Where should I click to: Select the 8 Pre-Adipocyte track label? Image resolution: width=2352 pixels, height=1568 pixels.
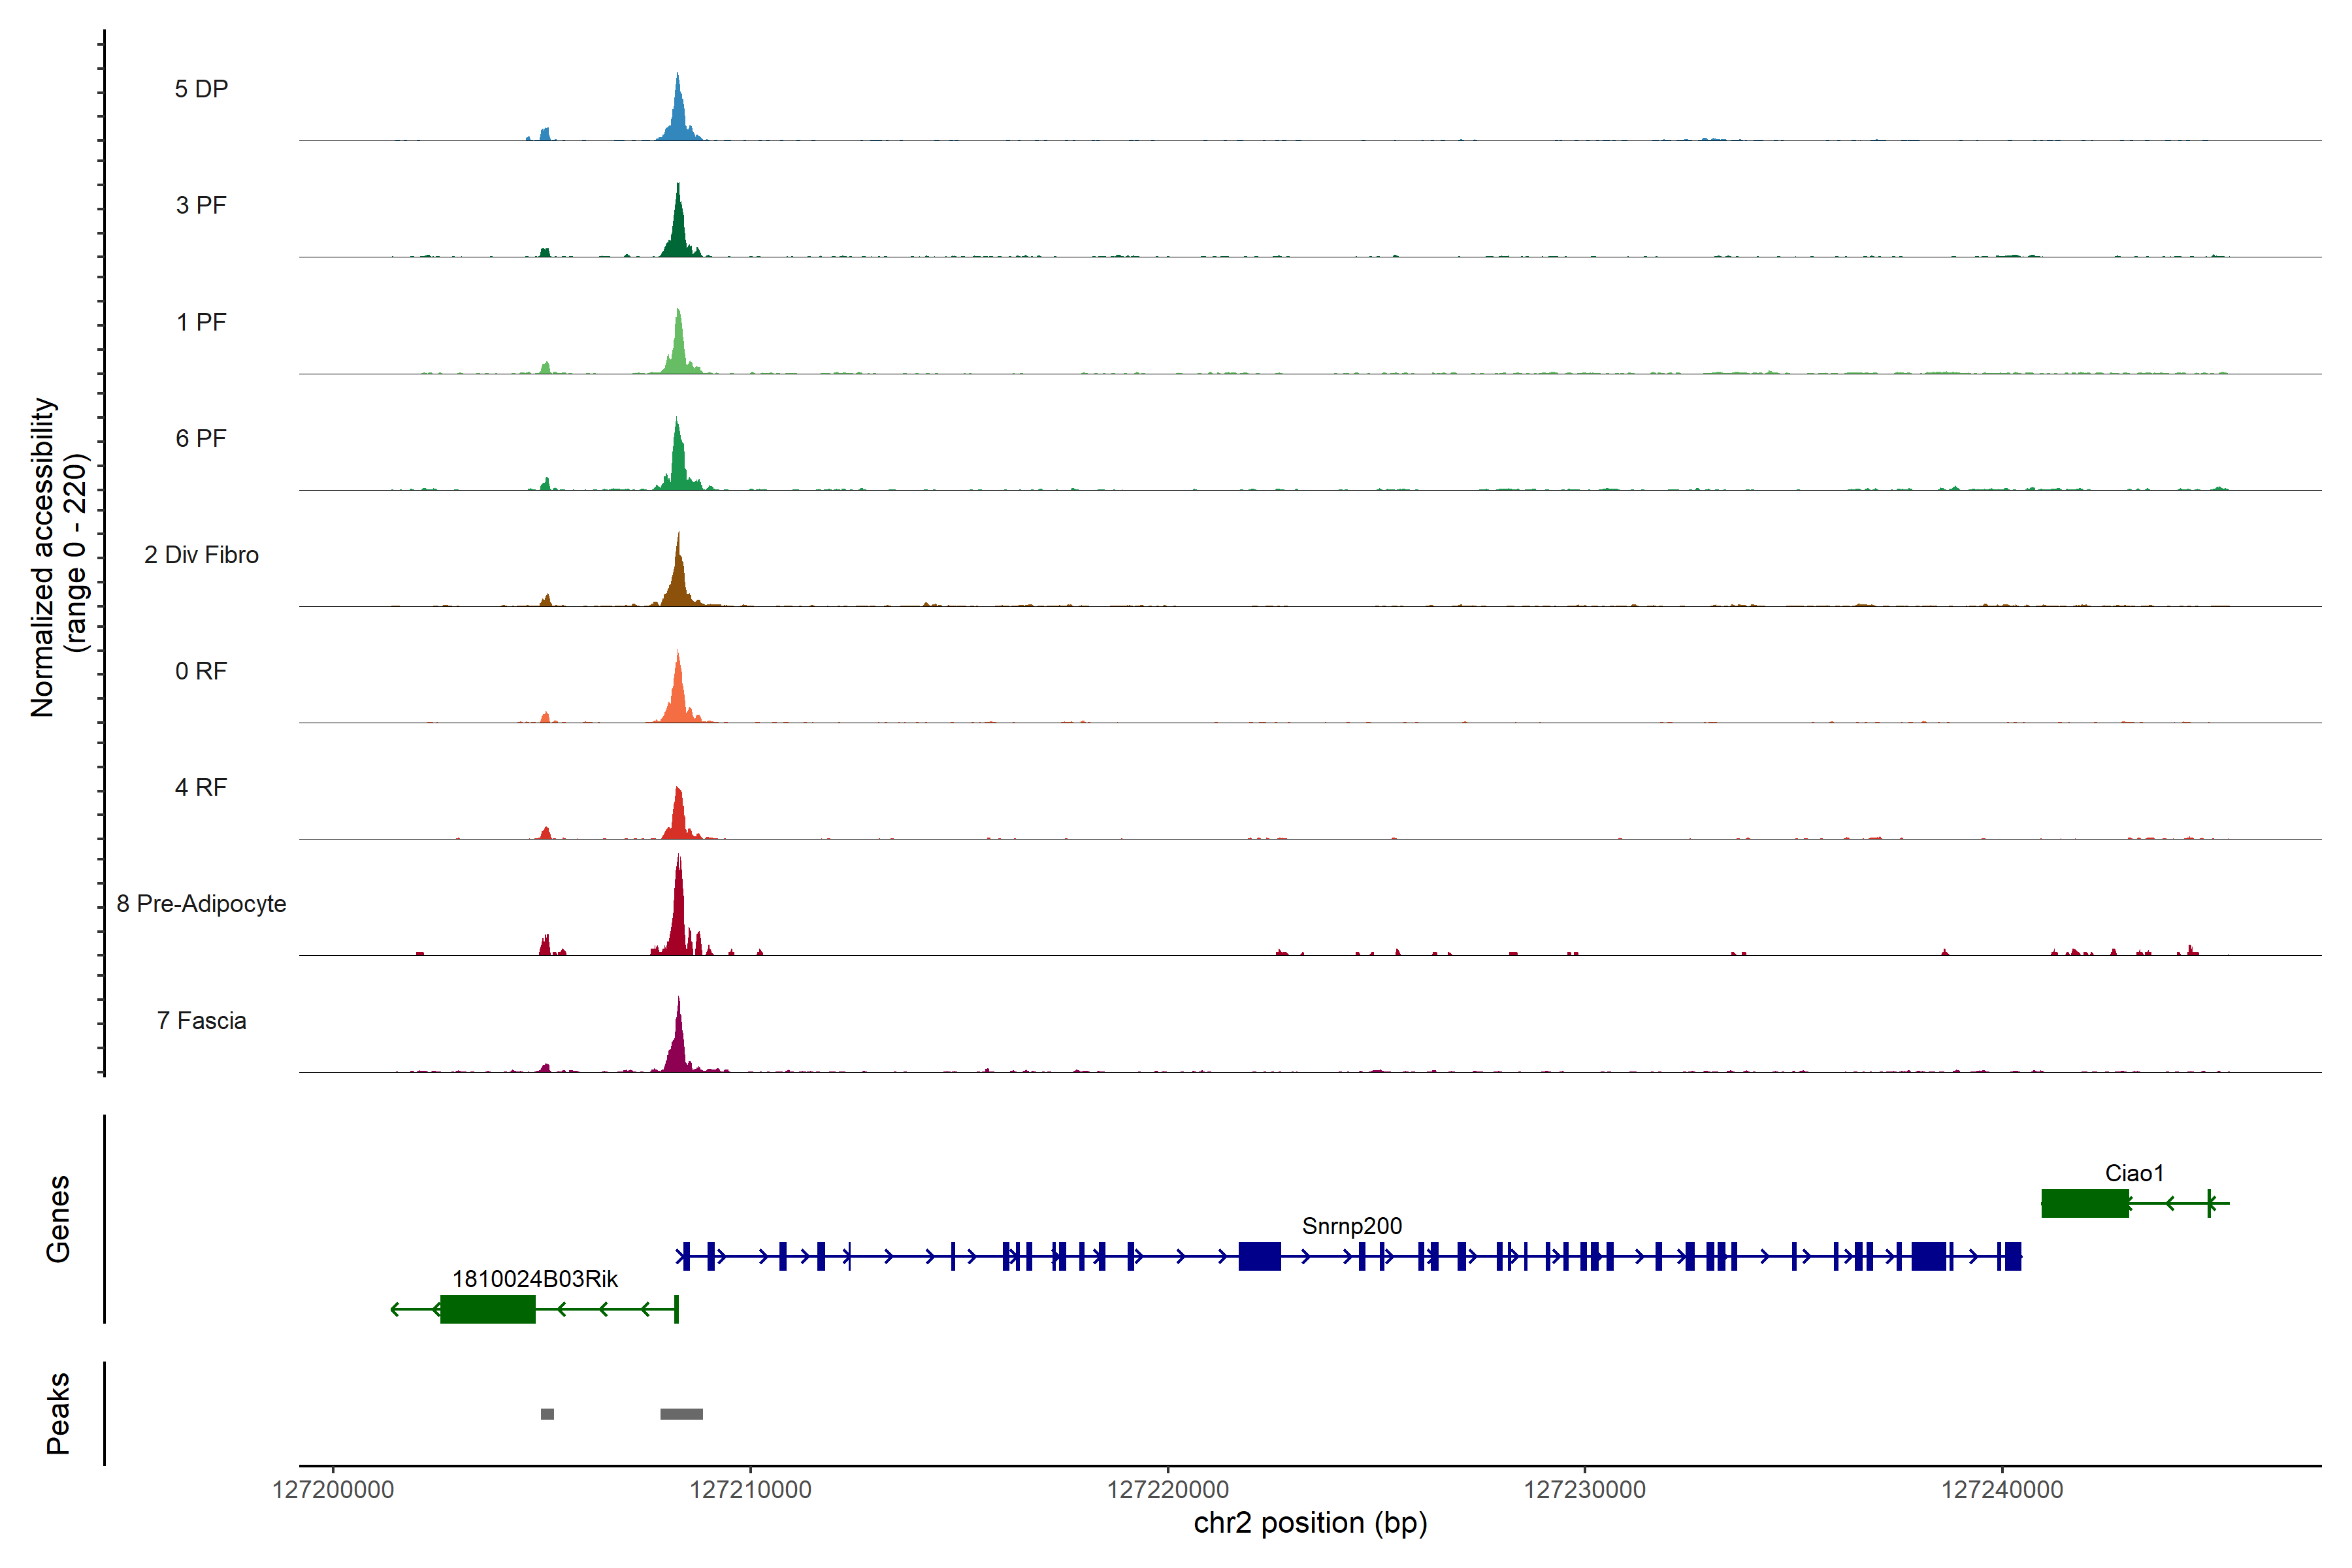click(x=201, y=904)
